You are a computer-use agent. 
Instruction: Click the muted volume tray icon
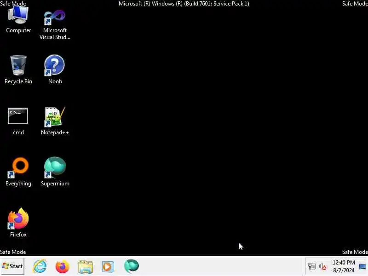(323, 266)
